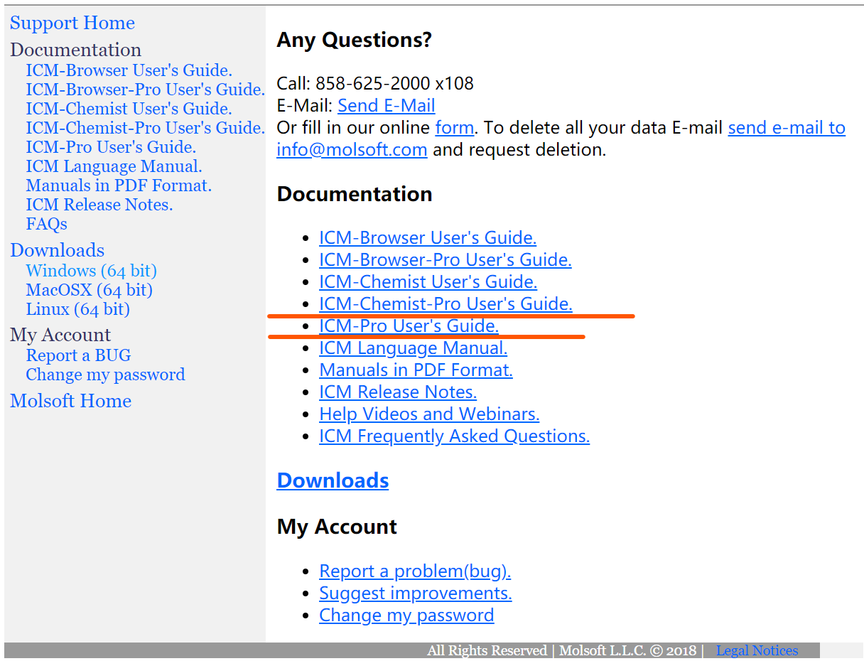Open Suggest improvements link
Viewport: 864px width, 661px height.
tap(416, 593)
